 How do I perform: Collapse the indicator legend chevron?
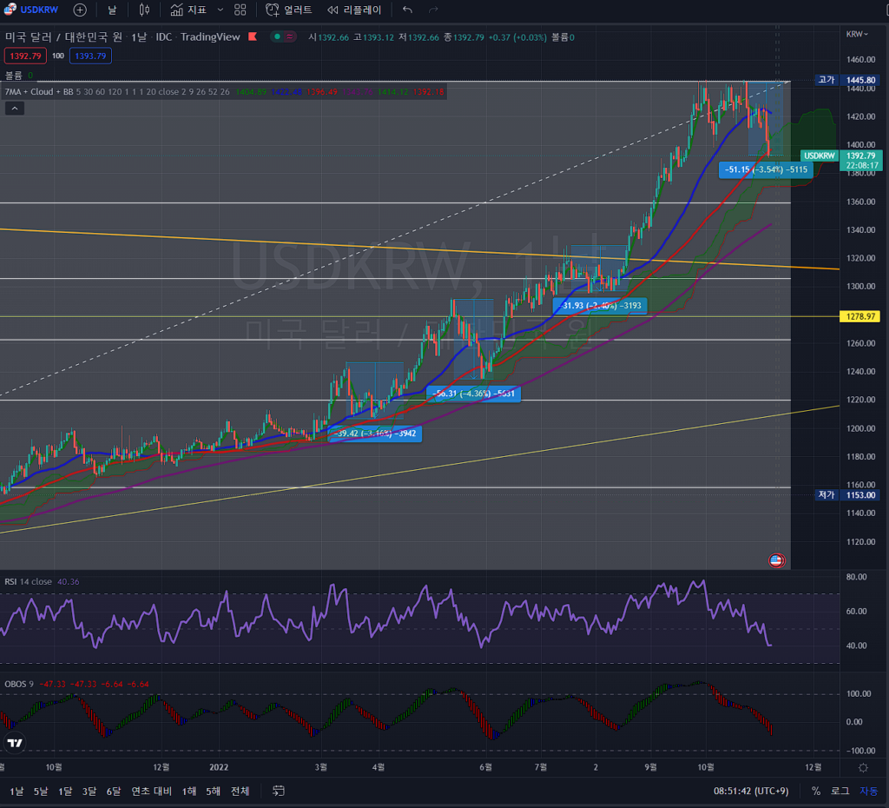[x=14, y=109]
